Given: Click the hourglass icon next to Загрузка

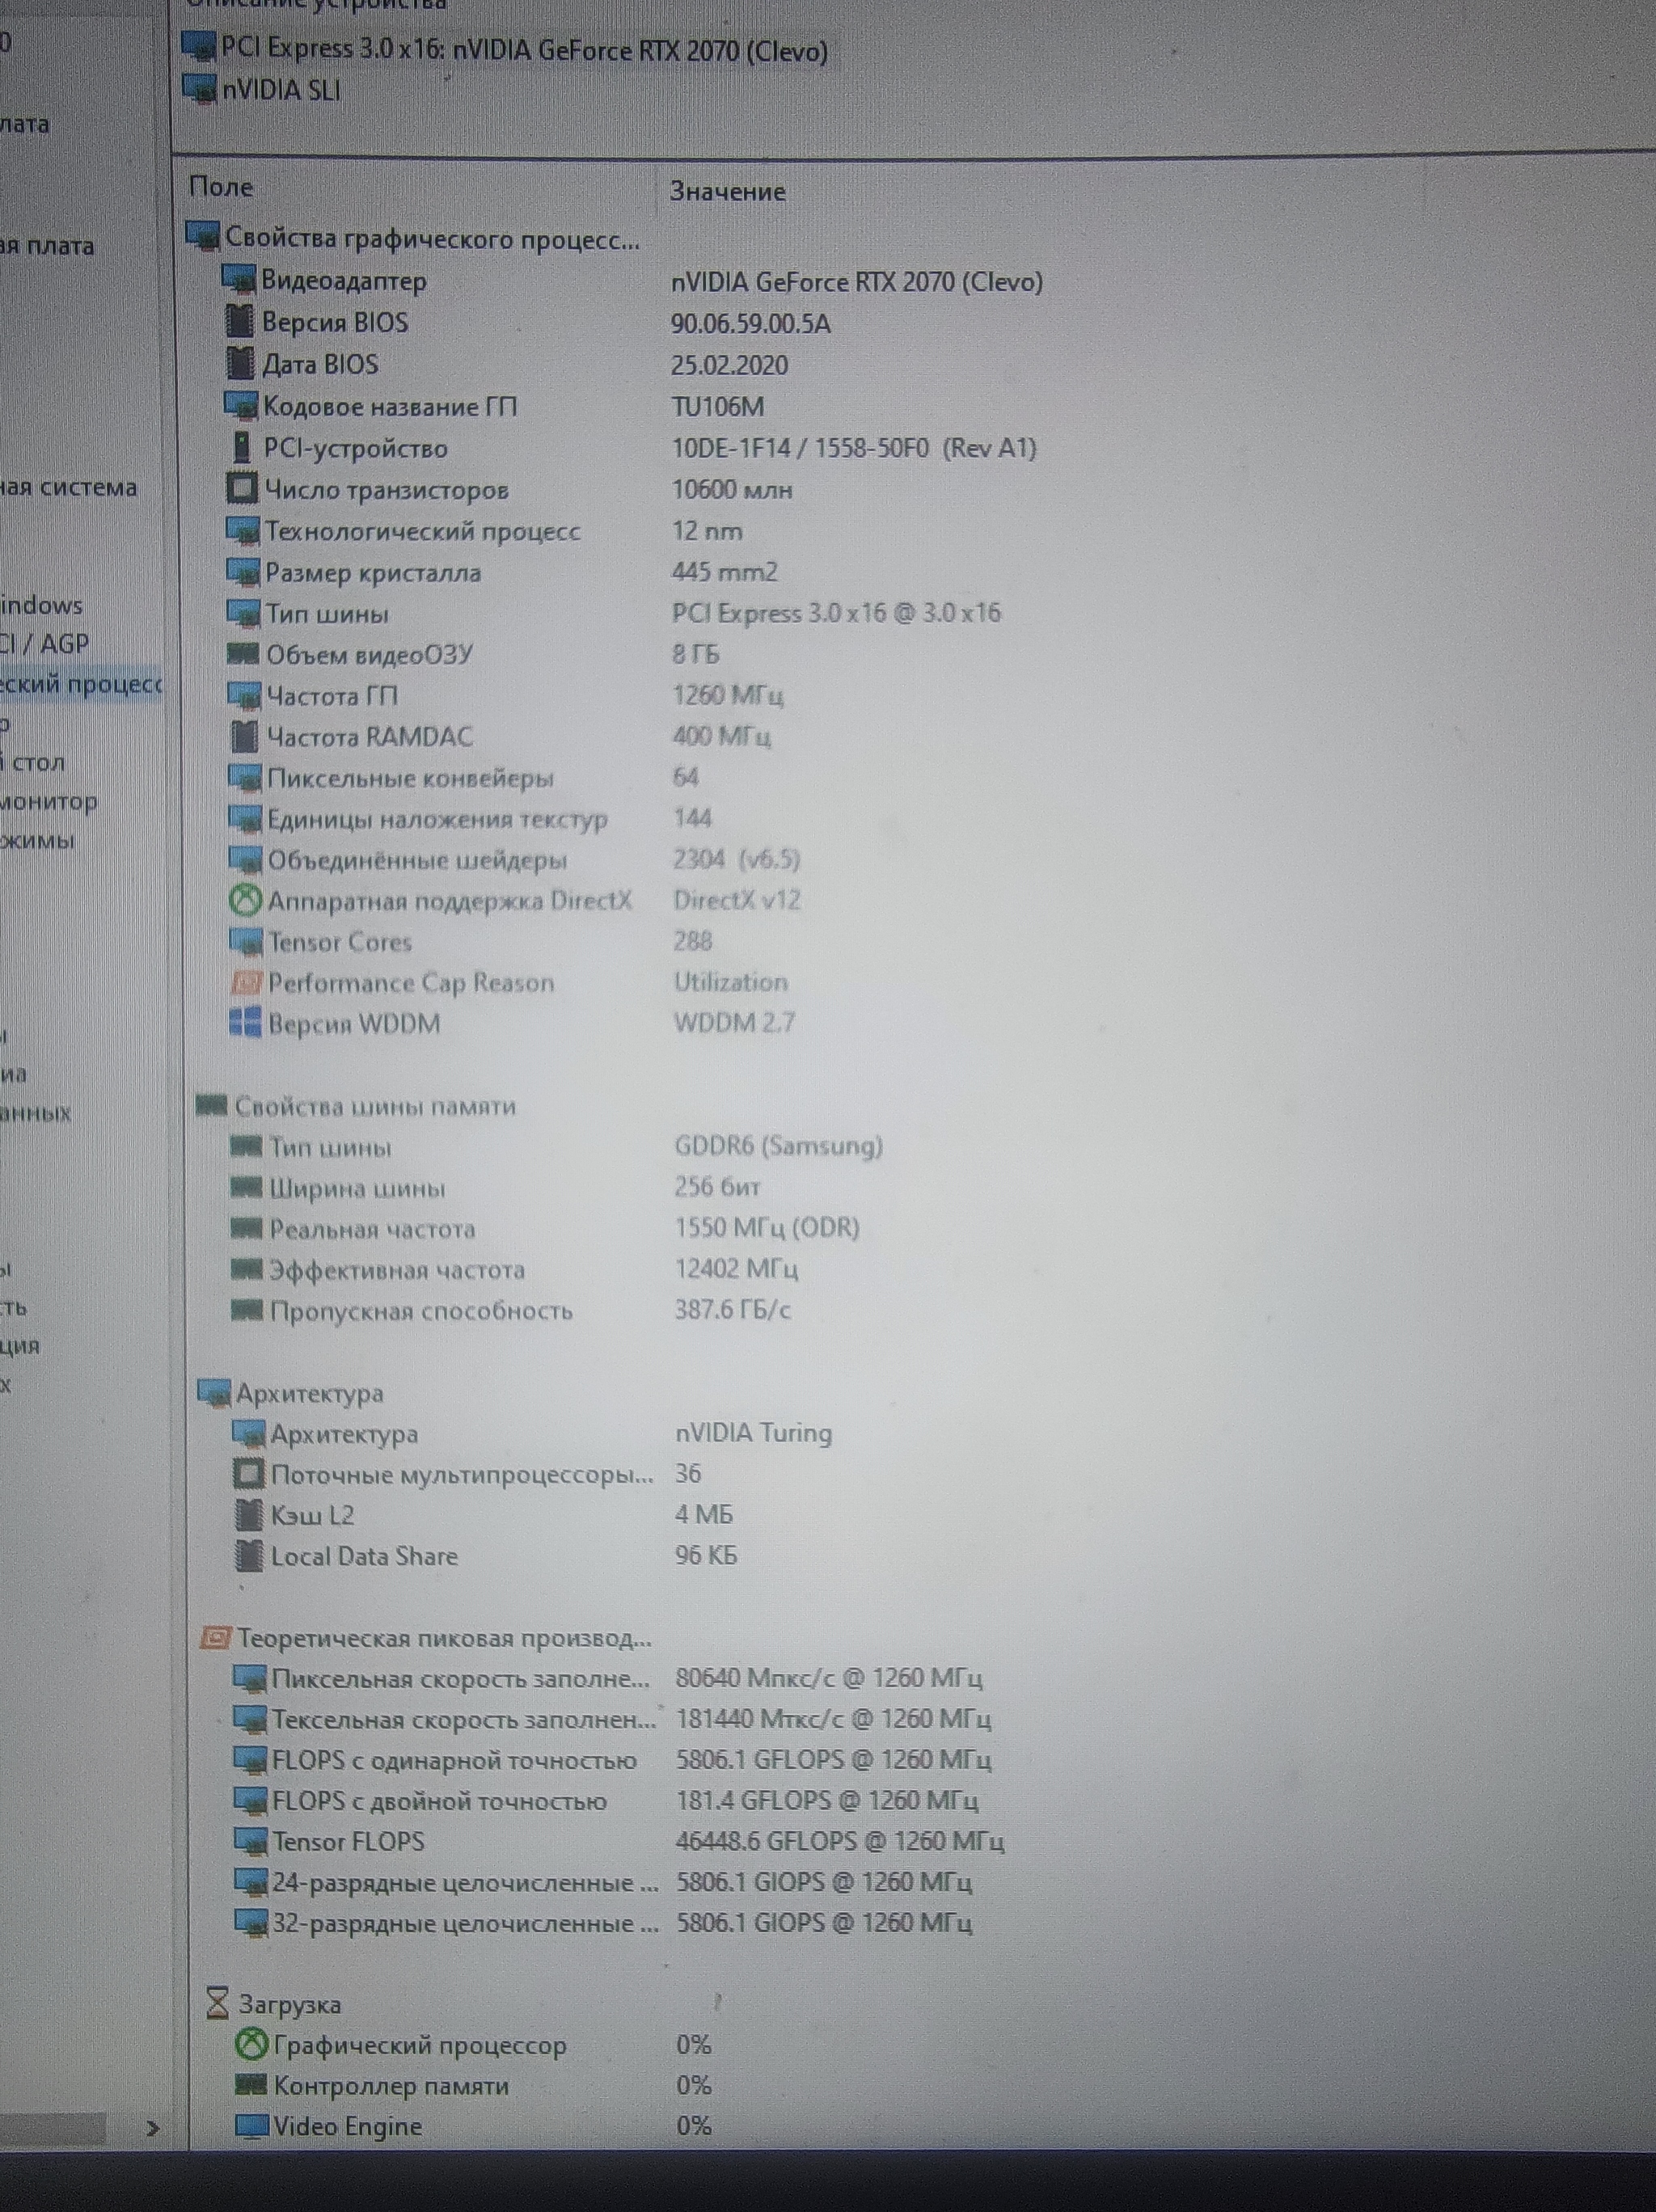Looking at the screenshot, I should tap(217, 2003).
